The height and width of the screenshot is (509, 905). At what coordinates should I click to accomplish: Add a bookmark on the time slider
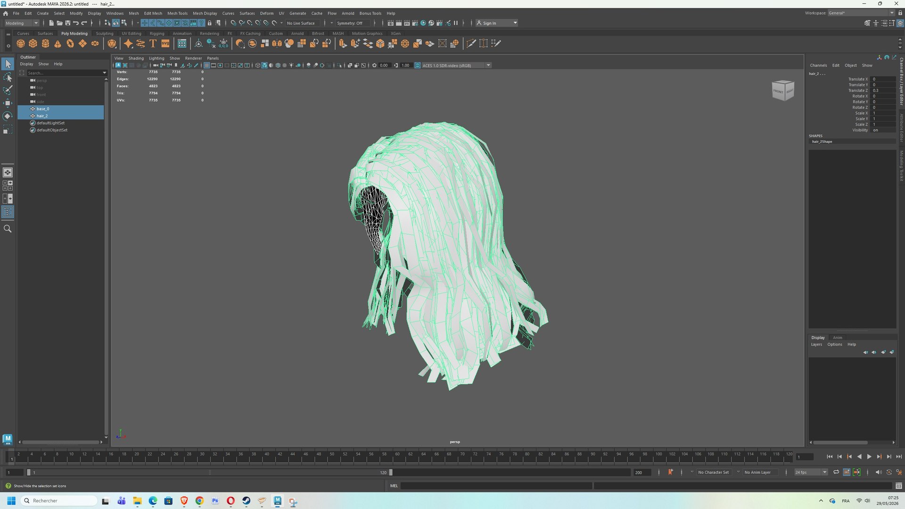click(x=670, y=472)
